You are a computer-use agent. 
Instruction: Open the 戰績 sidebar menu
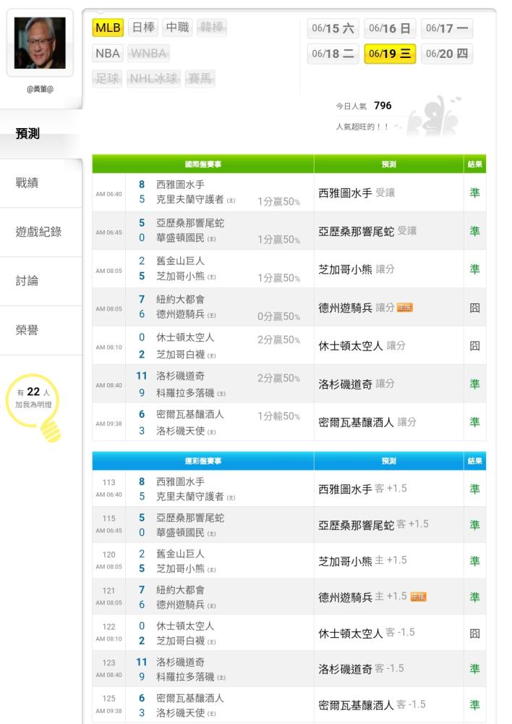pos(27,183)
